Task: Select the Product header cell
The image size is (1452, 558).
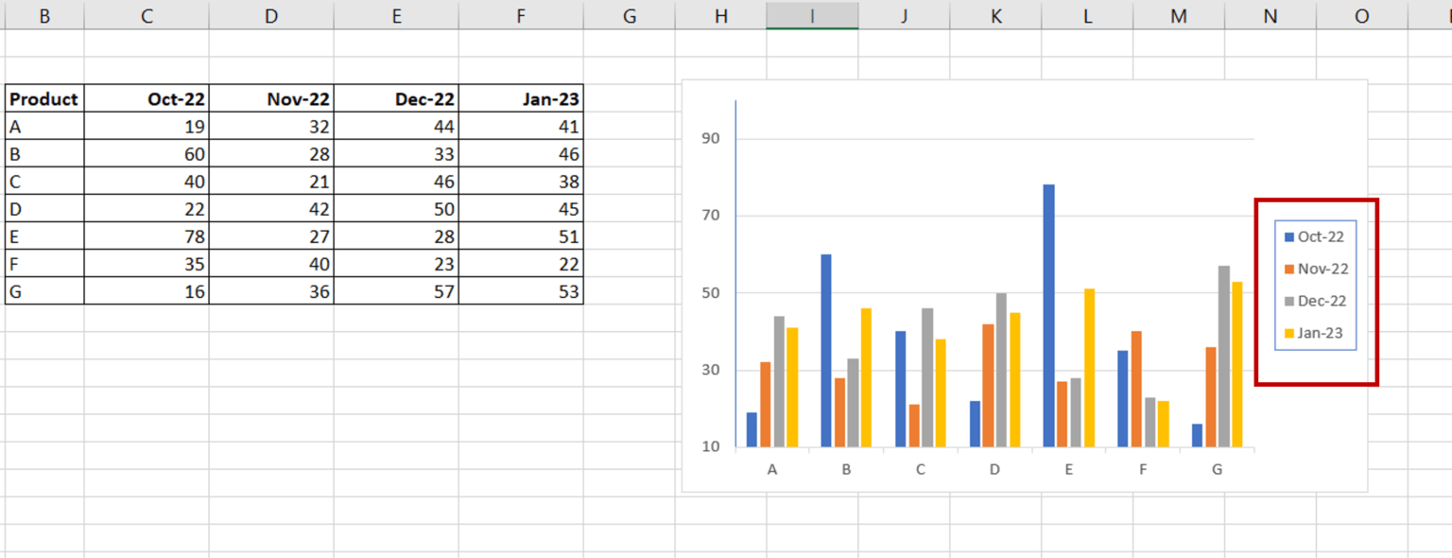Action: pos(43,98)
